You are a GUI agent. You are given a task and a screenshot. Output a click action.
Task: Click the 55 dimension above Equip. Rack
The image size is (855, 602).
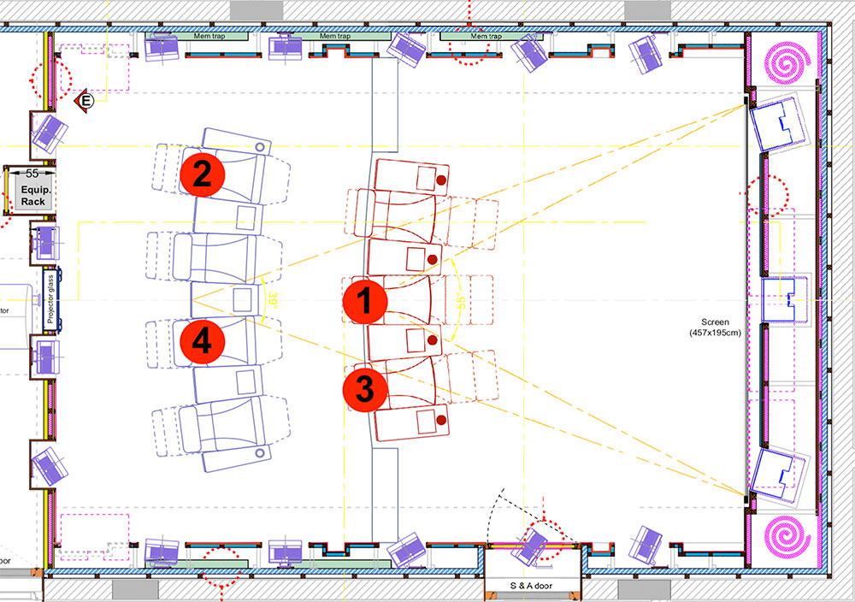point(32,174)
